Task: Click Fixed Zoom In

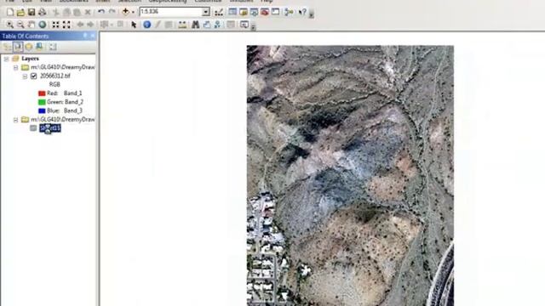Action: click(x=55, y=25)
